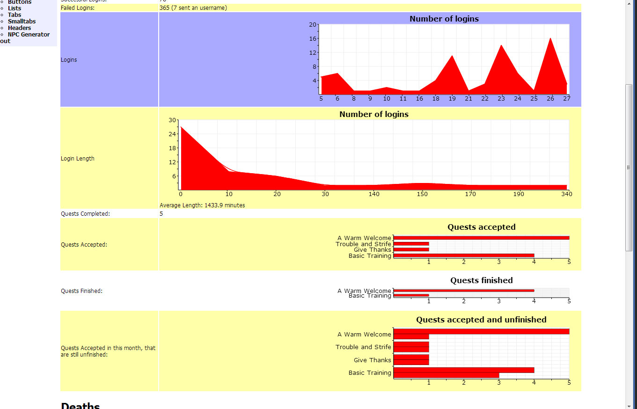Viewport: 637px width, 409px height.
Task: Click 'Quests accepted and unfinished' chart title
Action: (x=481, y=320)
